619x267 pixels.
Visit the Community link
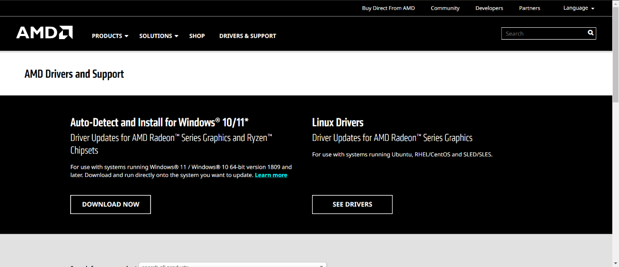pyautogui.click(x=445, y=8)
